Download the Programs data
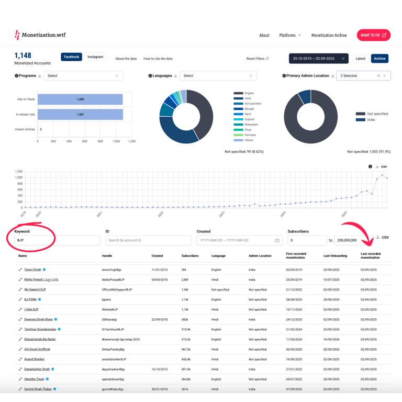Viewport: 402px width, 402px height. [40, 75]
